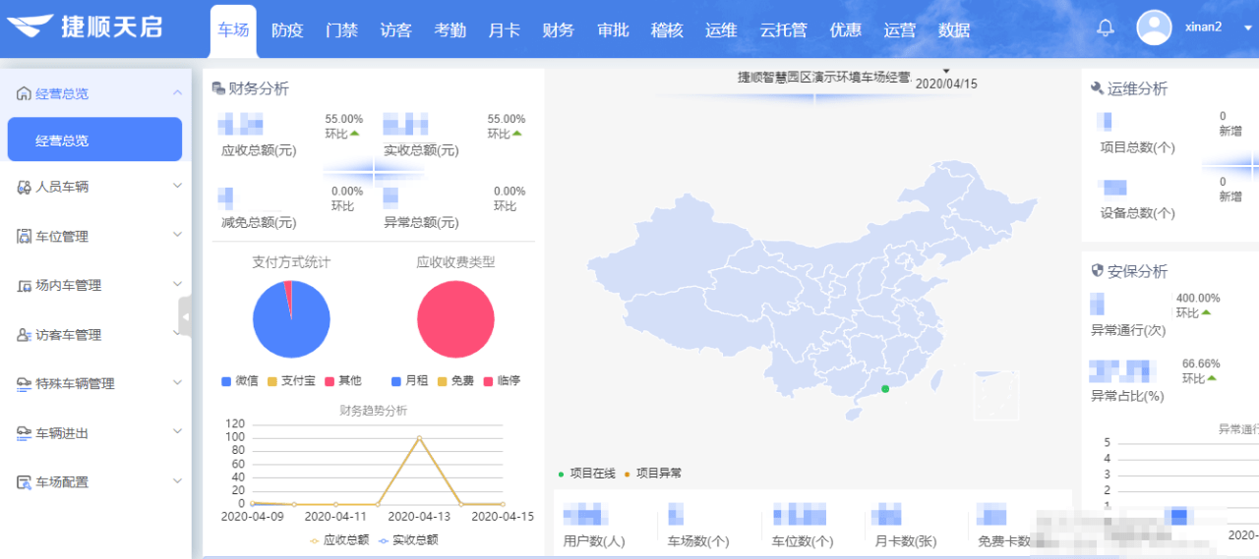Viewport: 1259px width, 559px height.
Task: Switch to the 财务 top navigation tab
Action: [558, 30]
